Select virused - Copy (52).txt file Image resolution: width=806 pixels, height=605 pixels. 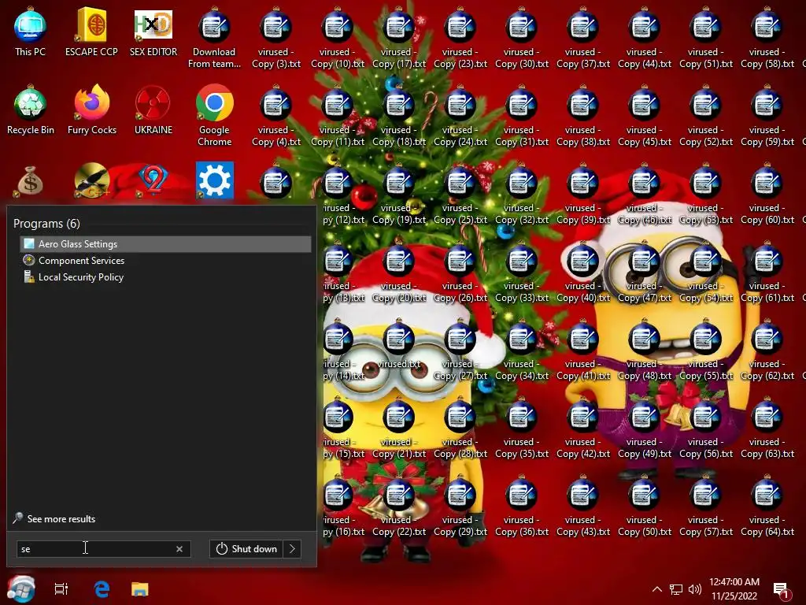[x=706, y=116]
